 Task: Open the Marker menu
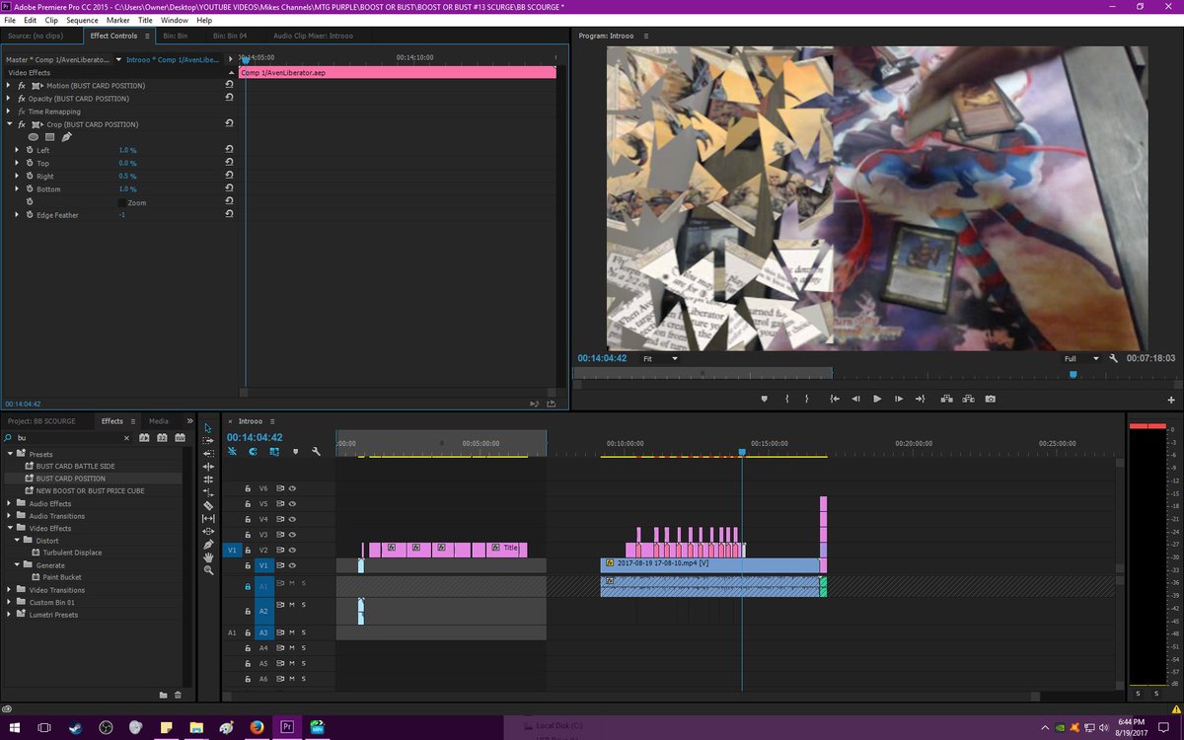(117, 20)
